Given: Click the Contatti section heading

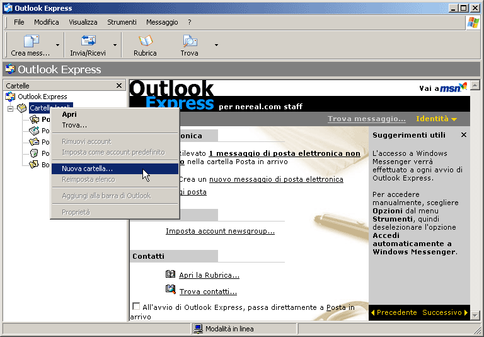Looking at the screenshot, I should (149, 256).
